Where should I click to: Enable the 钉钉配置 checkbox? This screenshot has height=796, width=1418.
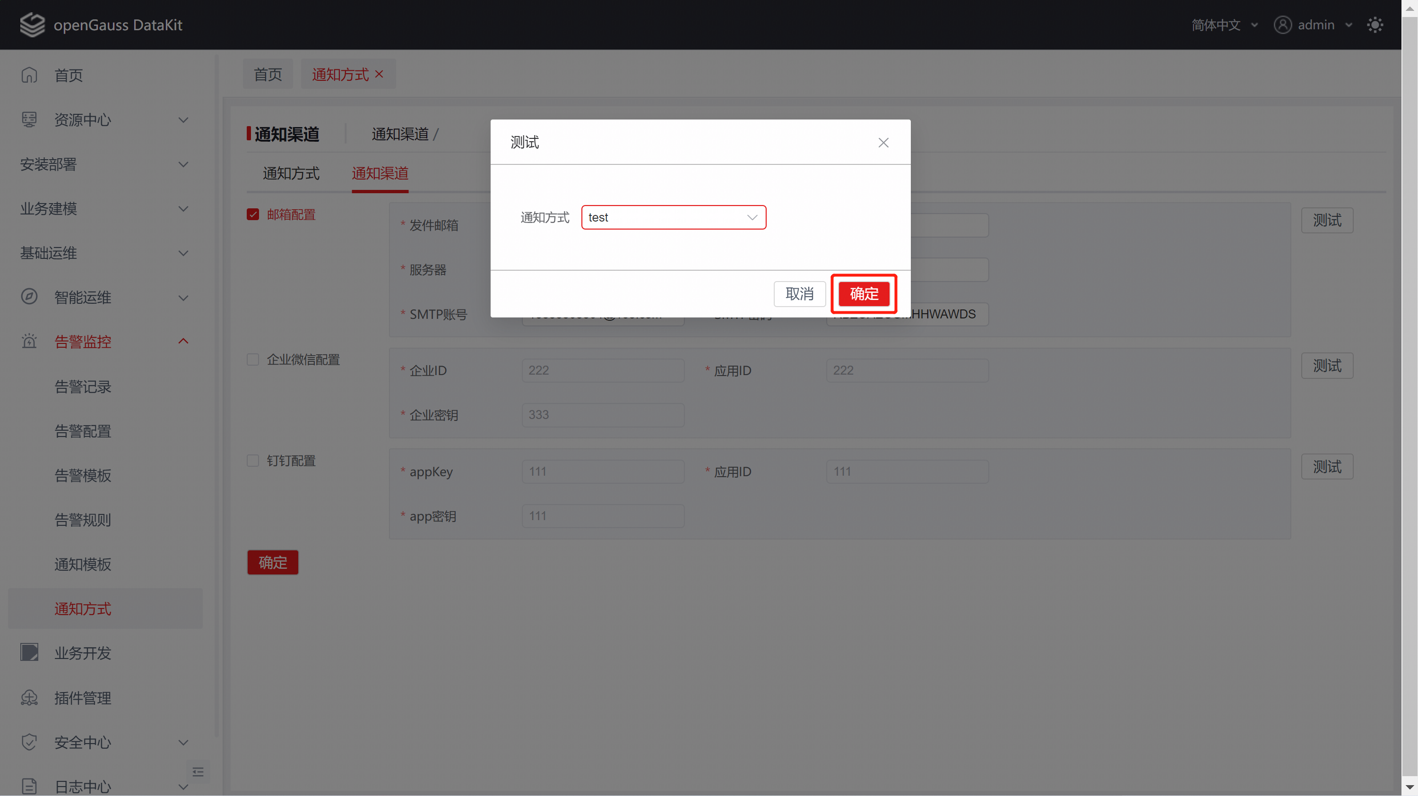253,461
